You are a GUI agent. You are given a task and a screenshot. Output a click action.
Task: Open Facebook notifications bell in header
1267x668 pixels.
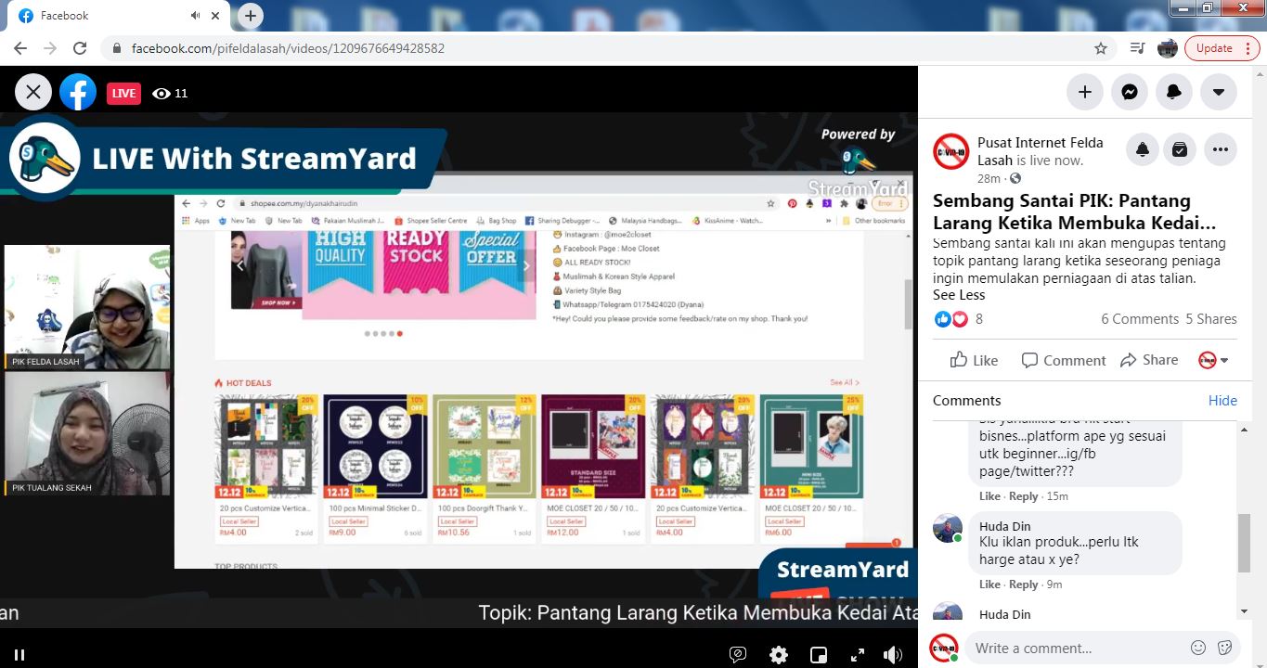pyautogui.click(x=1174, y=92)
